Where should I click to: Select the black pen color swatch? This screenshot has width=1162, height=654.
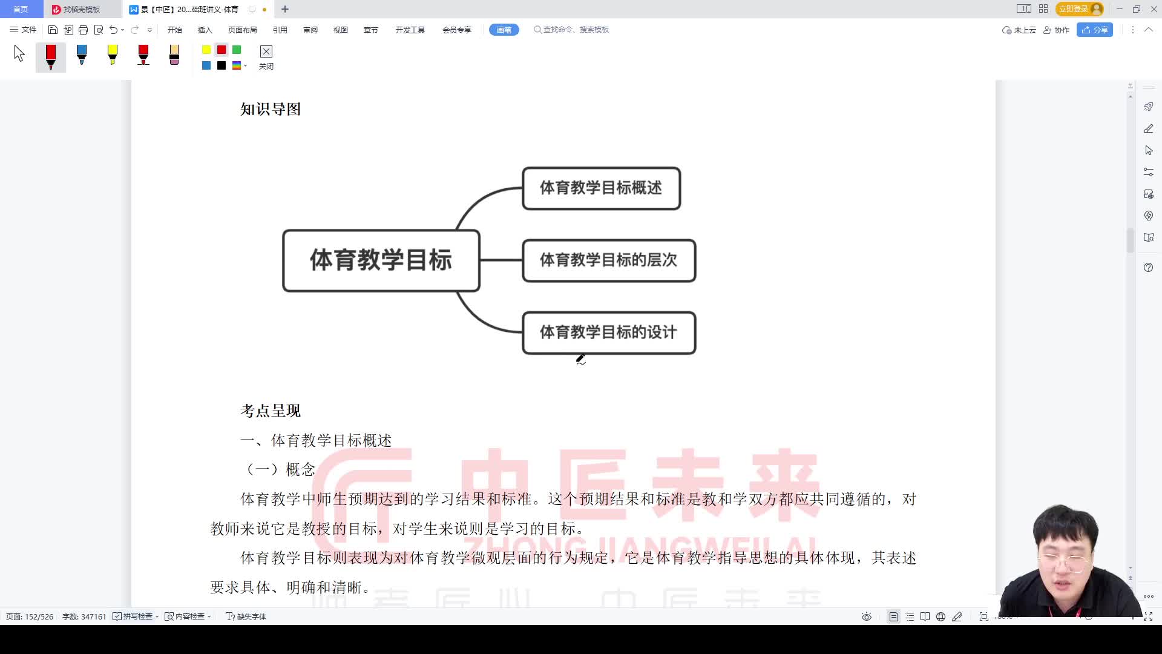pyautogui.click(x=221, y=65)
